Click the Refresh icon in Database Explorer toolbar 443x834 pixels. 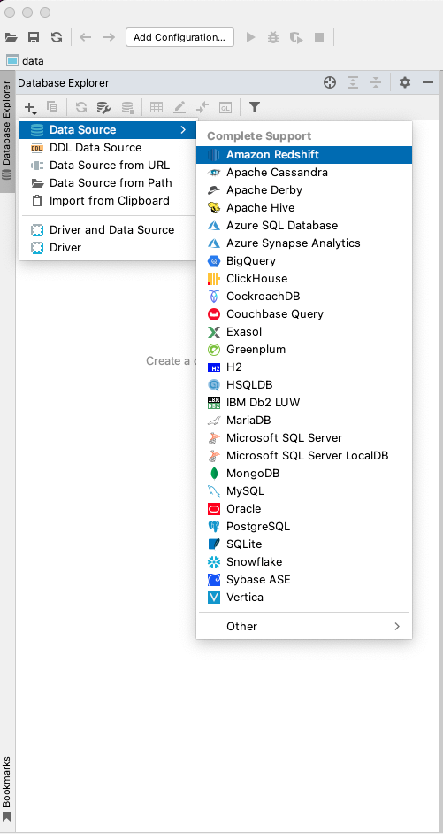[80, 107]
